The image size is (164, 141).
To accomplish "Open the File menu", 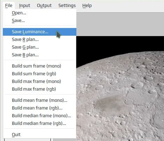I will point(9,6).
